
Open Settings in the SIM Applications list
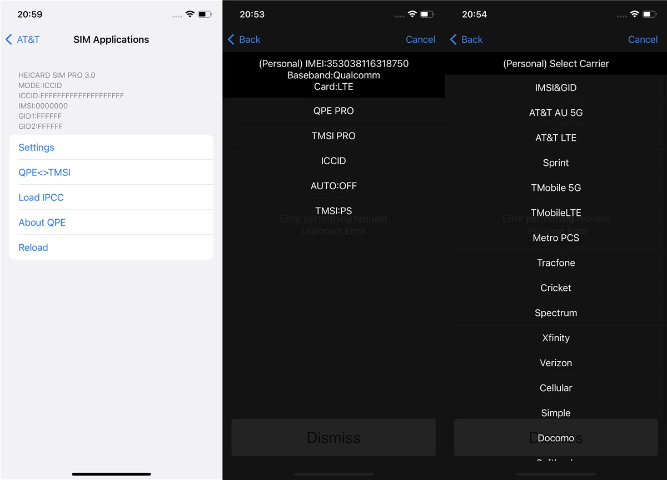click(111, 148)
